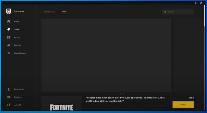Click the yellow OWNED button

pyautogui.click(x=183, y=105)
